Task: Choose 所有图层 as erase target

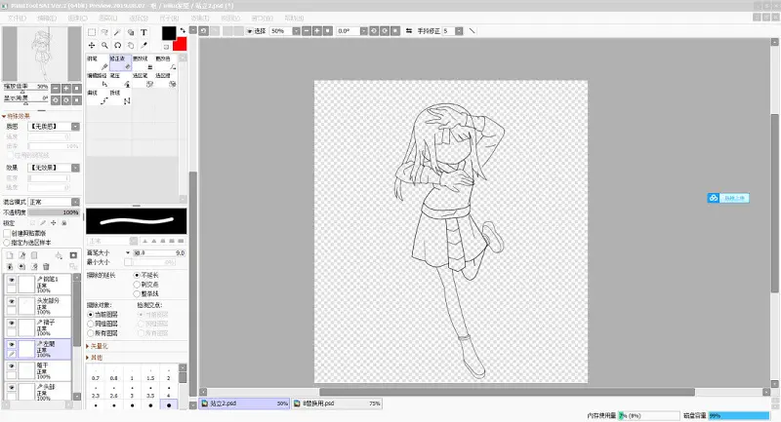Action: click(91, 333)
